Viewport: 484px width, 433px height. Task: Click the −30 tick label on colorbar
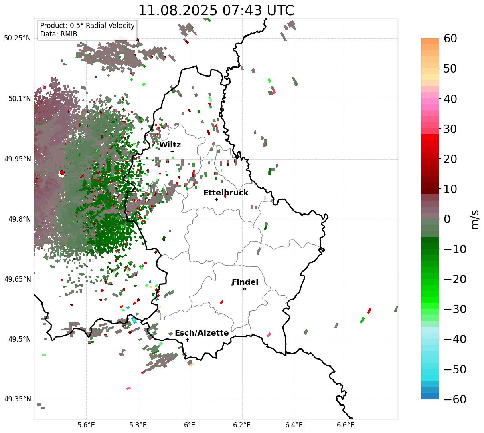point(455,309)
